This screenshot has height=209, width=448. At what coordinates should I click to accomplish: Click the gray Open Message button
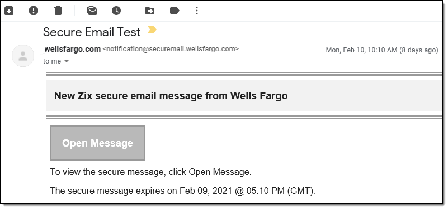click(97, 143)
